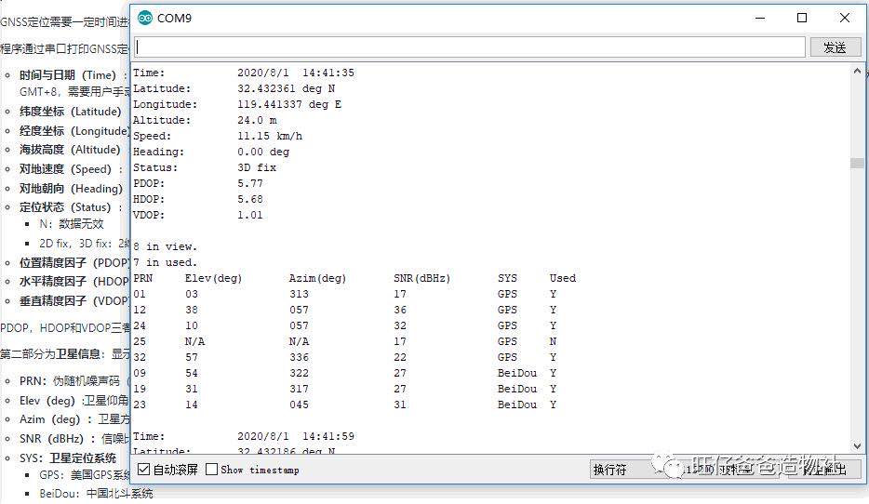Click the 发送 send button
The height and width of the screenshot is (504, 869).
click(x=836, y=47)
